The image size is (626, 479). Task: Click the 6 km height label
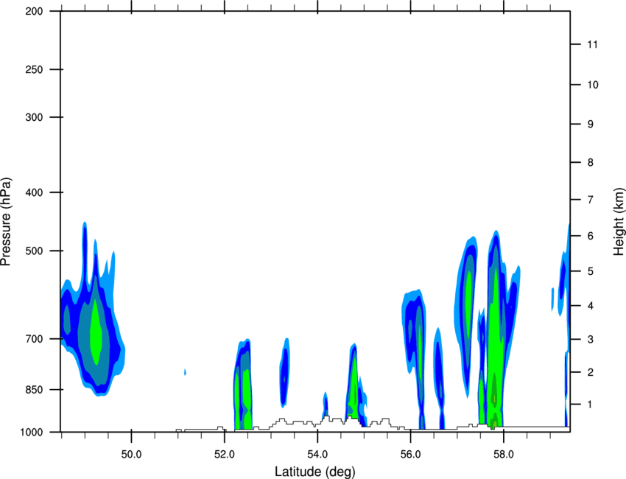pyautogui.click(x=591, y=236)
